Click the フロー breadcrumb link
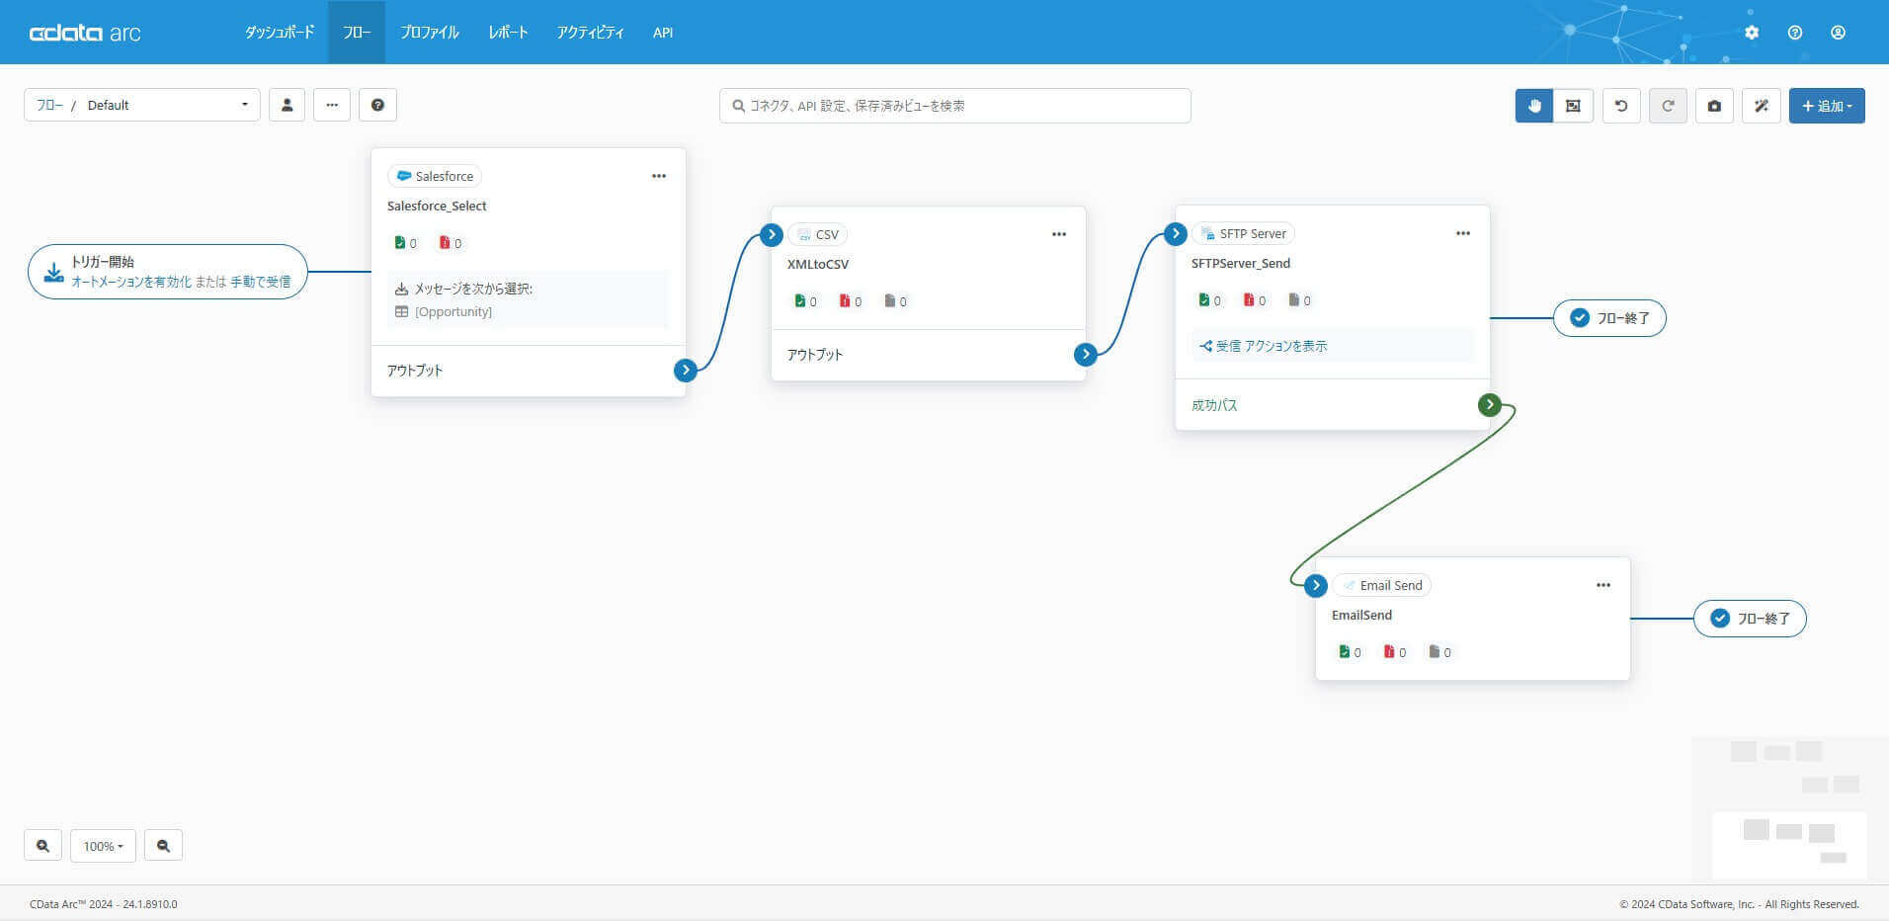This screenshot has height=921, width=1889. pyautogui.click(x=49, y=105)
